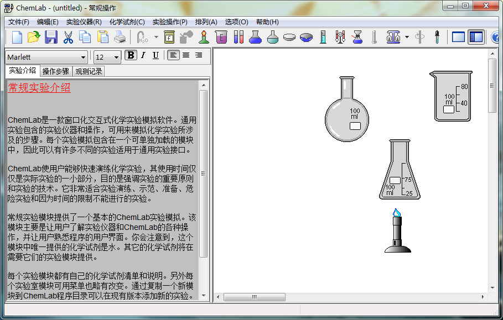This screenshot has height=320, width=503.
Task: Center-align the text
Action: pyautogui.click(x=186, y=55)
